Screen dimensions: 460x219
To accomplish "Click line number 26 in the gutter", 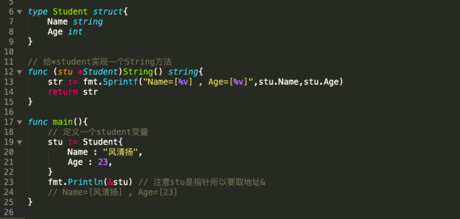I will pos(9,213).
